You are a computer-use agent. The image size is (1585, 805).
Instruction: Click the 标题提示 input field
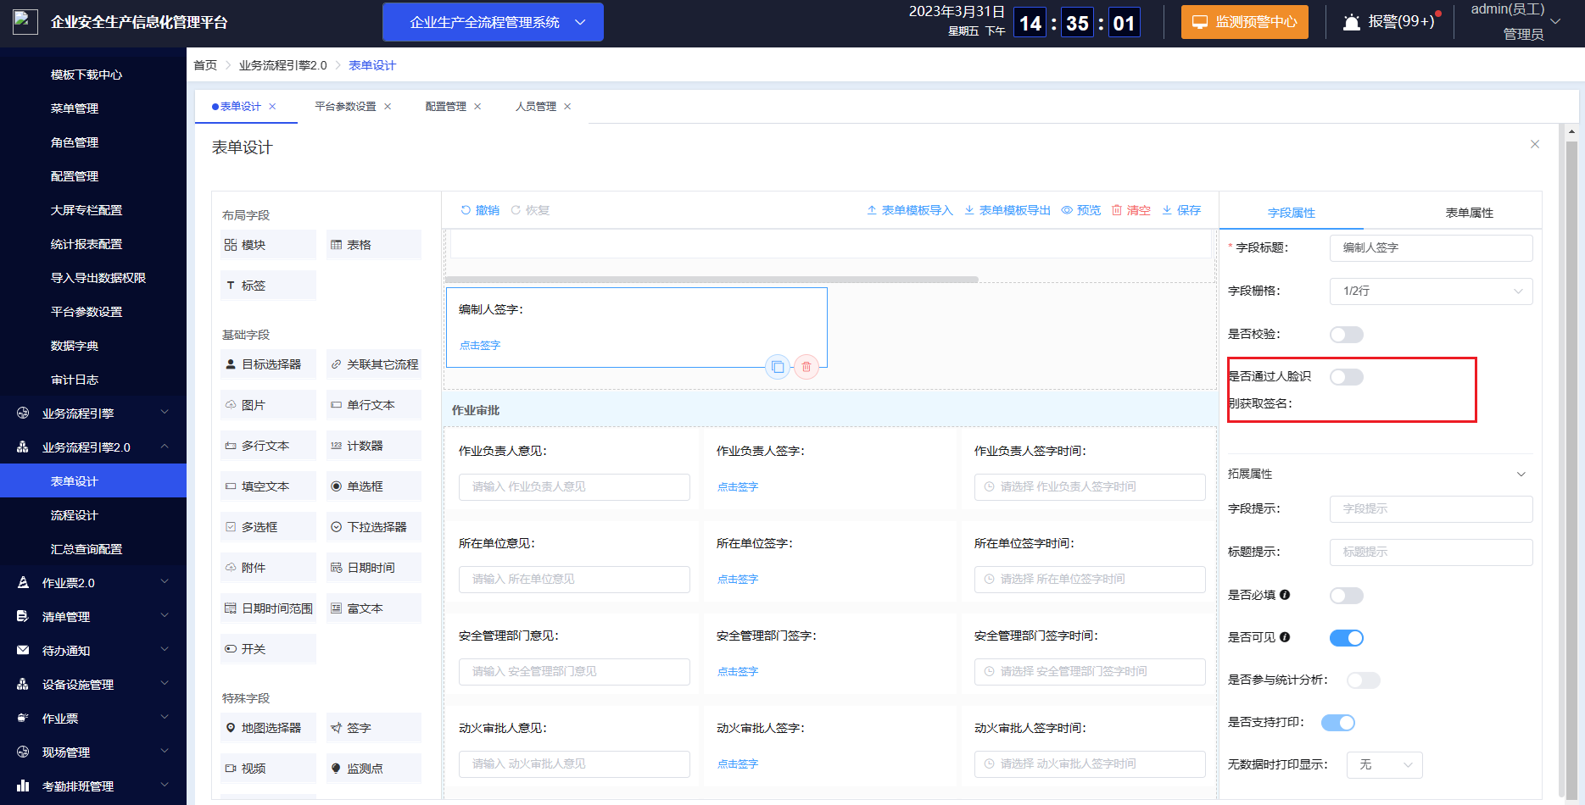point(1432,552)
